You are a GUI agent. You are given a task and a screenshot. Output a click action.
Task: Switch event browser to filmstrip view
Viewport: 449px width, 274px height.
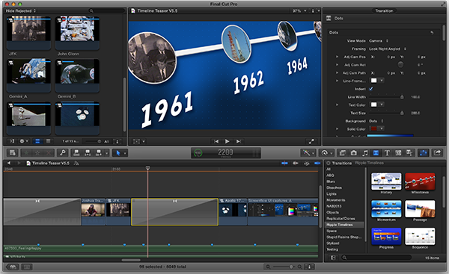37,141
